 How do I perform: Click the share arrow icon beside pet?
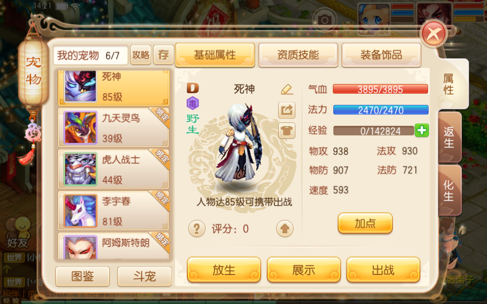point(286,110)
